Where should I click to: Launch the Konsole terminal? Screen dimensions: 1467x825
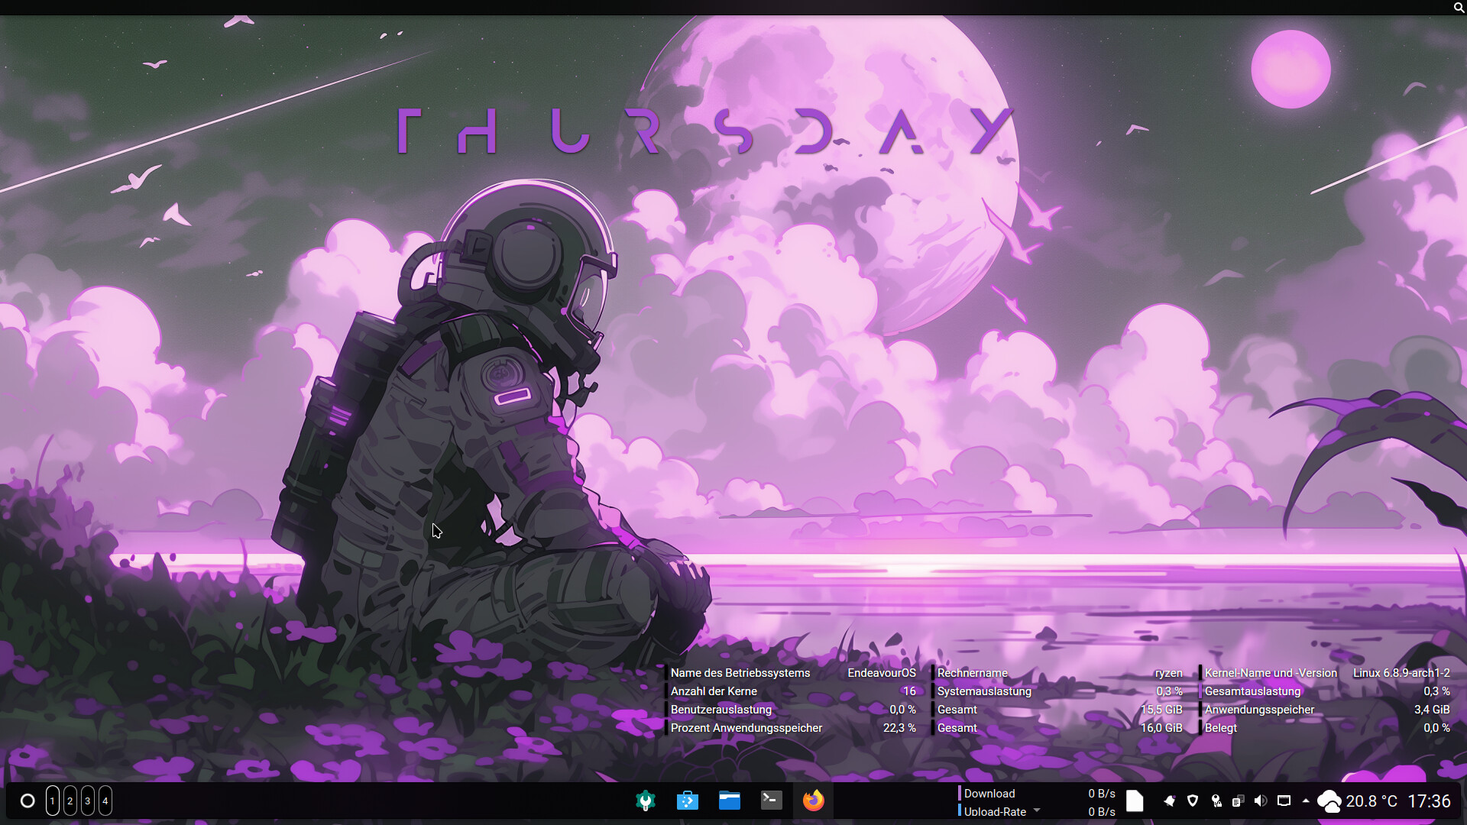click(772, 801)
